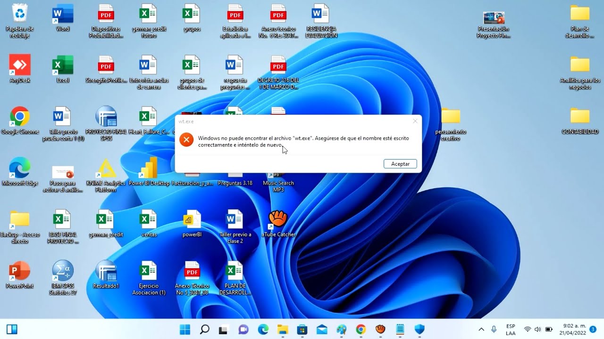604x339 pixels.
Task: Select the Papelera de reciclaje desktop icon
Action: point(20,22)
